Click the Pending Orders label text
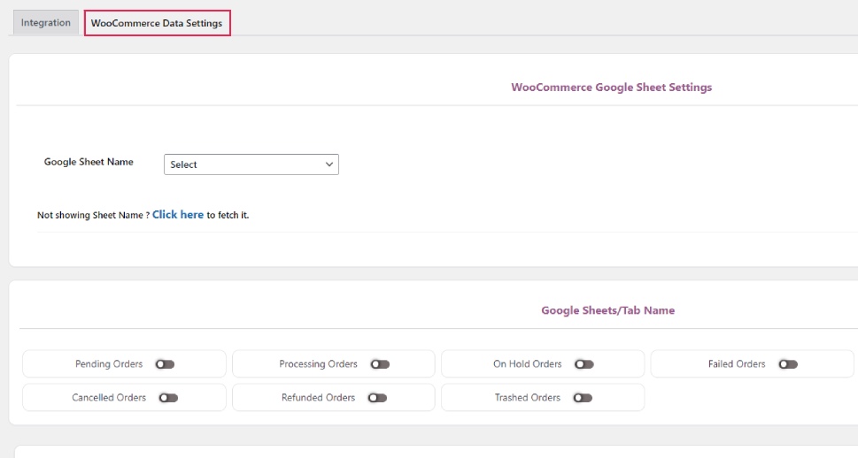The width and height of the screenshot is (858, 458). pyautogui.click(x=109, y=364)
